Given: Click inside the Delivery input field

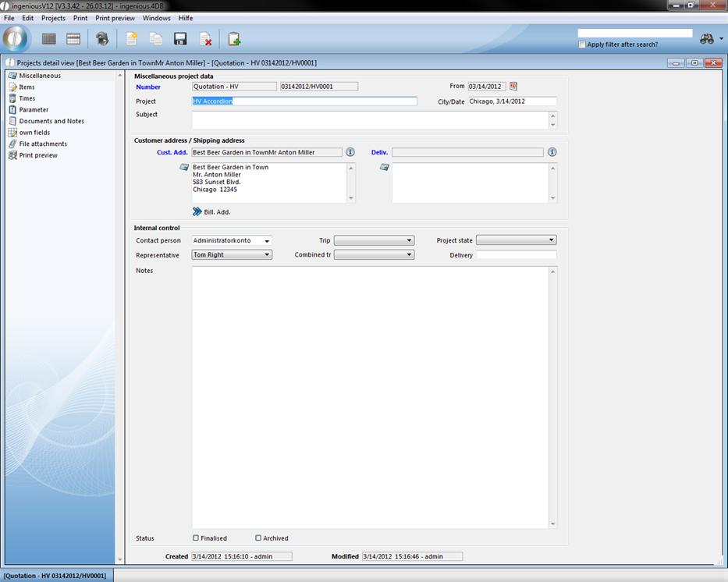Looking at the screenshot, I should point(516,255).
